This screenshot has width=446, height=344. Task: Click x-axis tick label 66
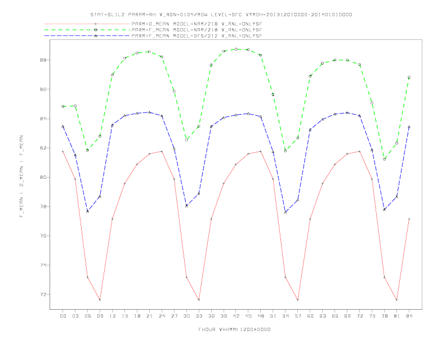coord(335,316)
